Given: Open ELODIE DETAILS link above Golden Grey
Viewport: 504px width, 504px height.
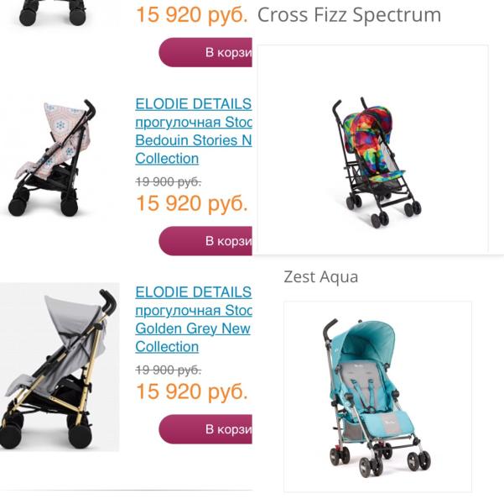Looking at the screenshot, I should tap(193, 292).
